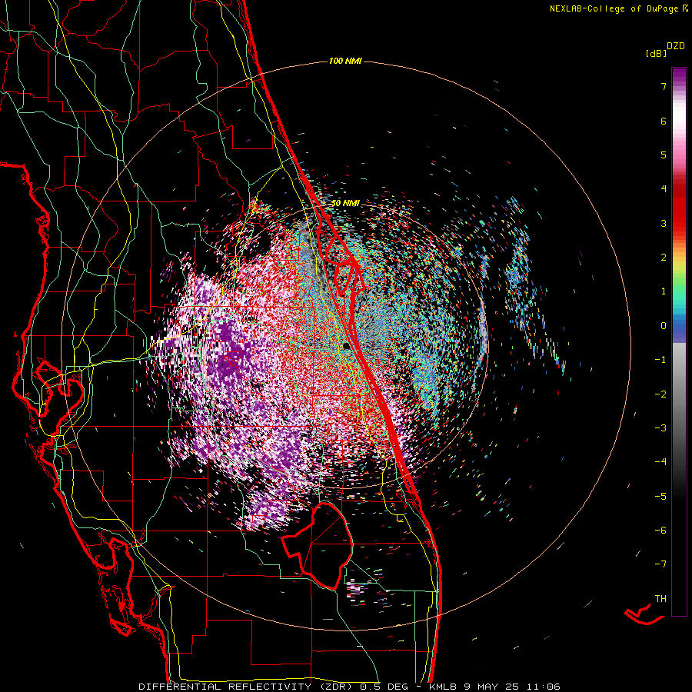692x692 pixels.
Task: Click the 7 value on color scale
Action: [664, 86]
